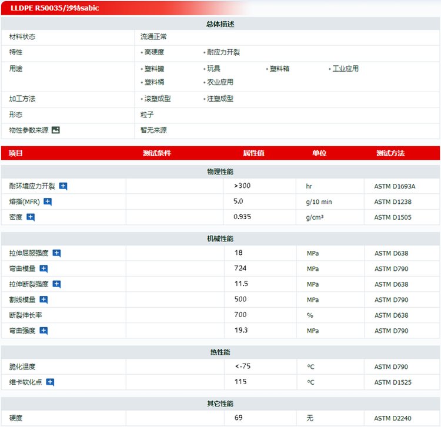Click the 500 secant modulus value

point(240,299)
